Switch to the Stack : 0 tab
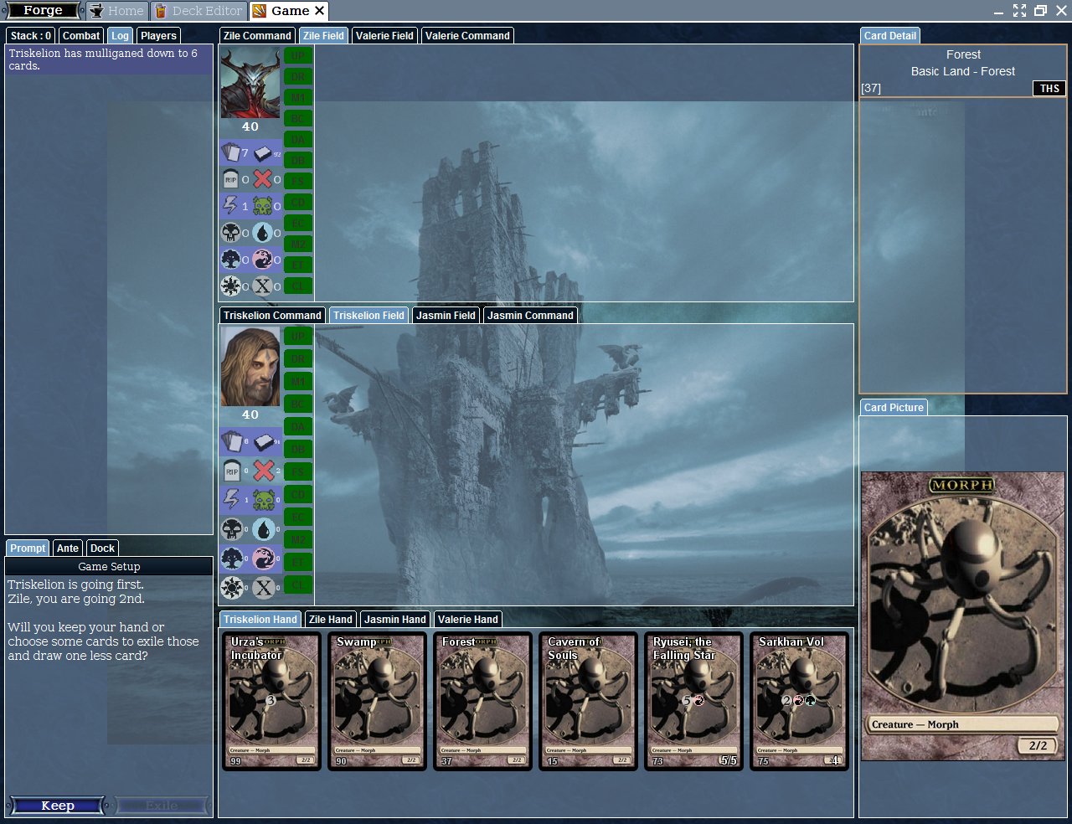 pos(31,36)
